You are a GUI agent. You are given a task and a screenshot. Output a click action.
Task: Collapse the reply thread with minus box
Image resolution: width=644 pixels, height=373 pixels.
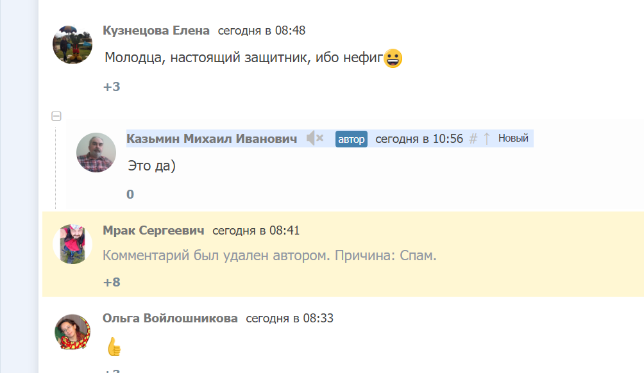(56, 116)
